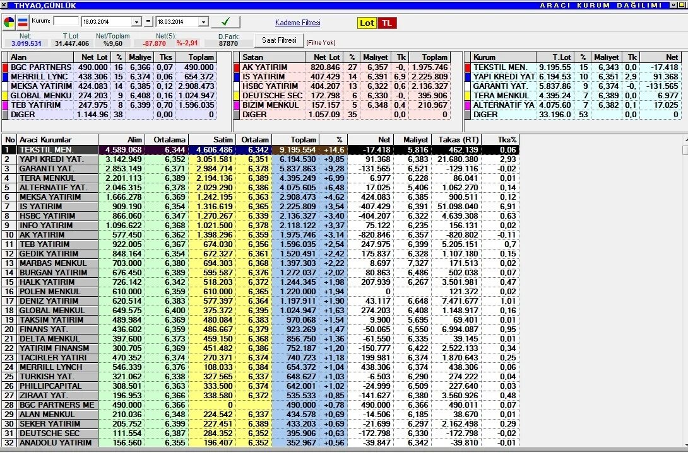
Task: Click the blue-red bar chart icon
Action: tap(22, 22)
